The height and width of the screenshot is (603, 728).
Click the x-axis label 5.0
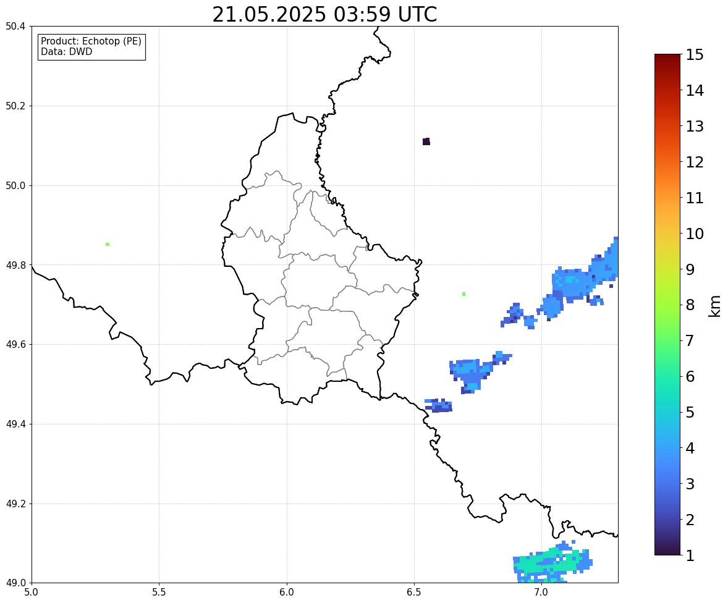(32, 592)
